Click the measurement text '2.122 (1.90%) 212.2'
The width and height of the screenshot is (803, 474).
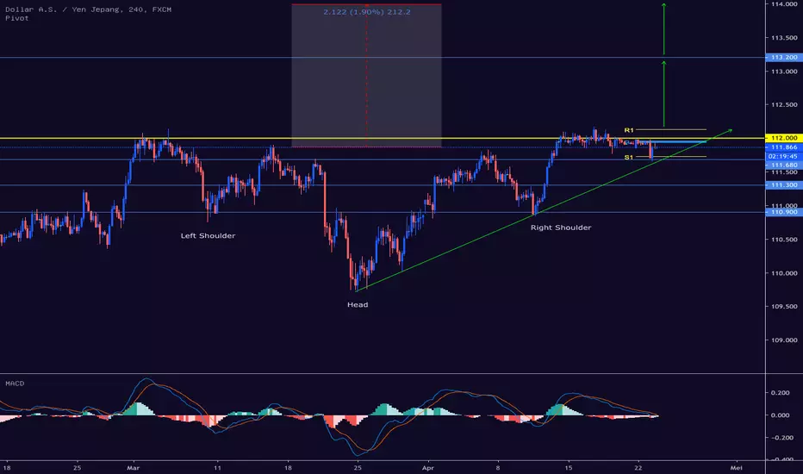click(367, 12)
